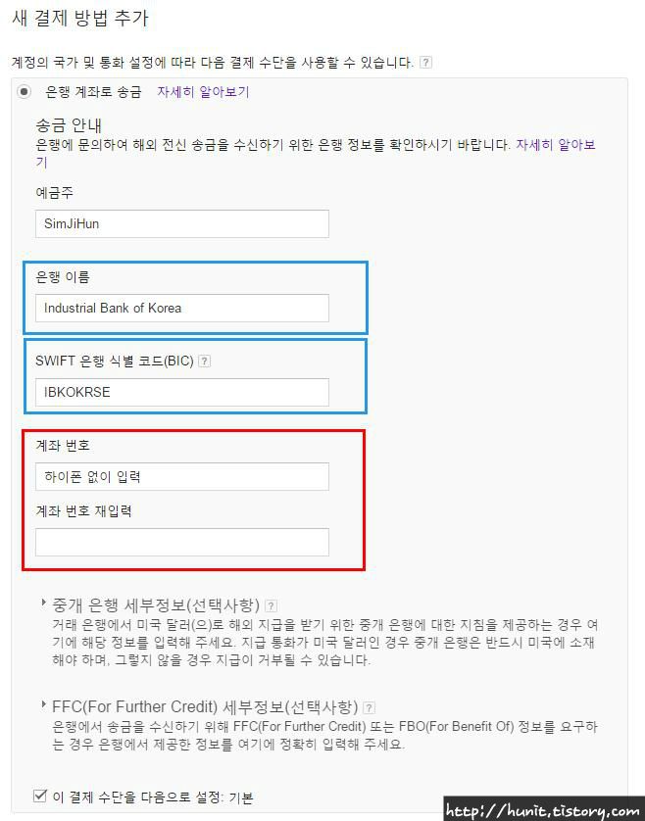Click the FFC 세부정보(선택사항) heading text
Screen dimensions: 645x821
click(x=205, y=706)
